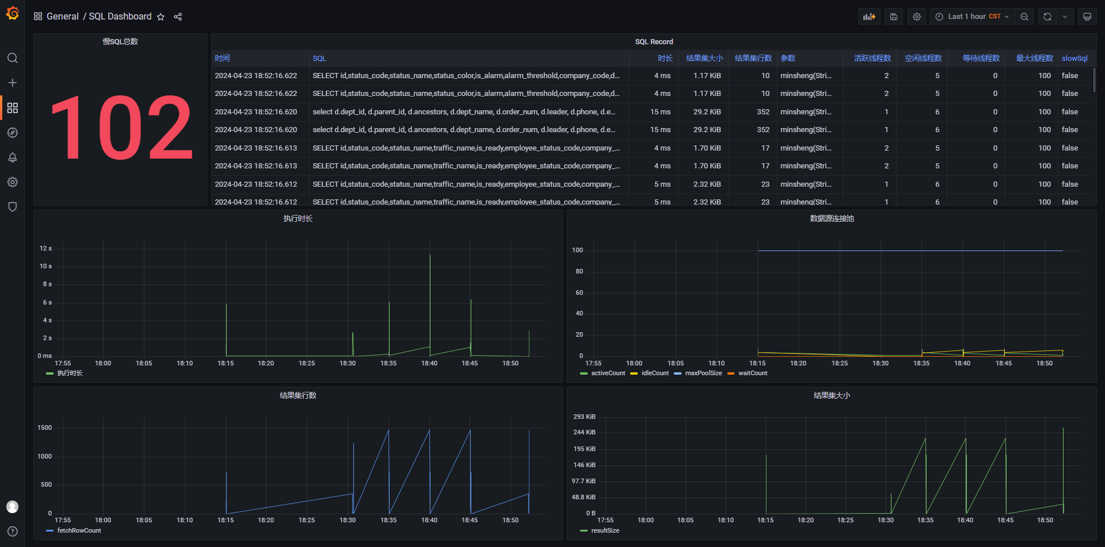Refresh the dashboard
Image resolution: width=1105 pixels, height=547 pixels.
click(1047, 17)
